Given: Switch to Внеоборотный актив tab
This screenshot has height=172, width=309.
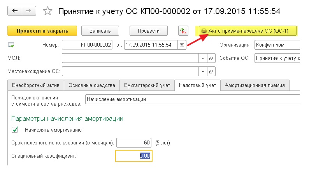Looking at the screenshot, I should (x=36, y=85).
